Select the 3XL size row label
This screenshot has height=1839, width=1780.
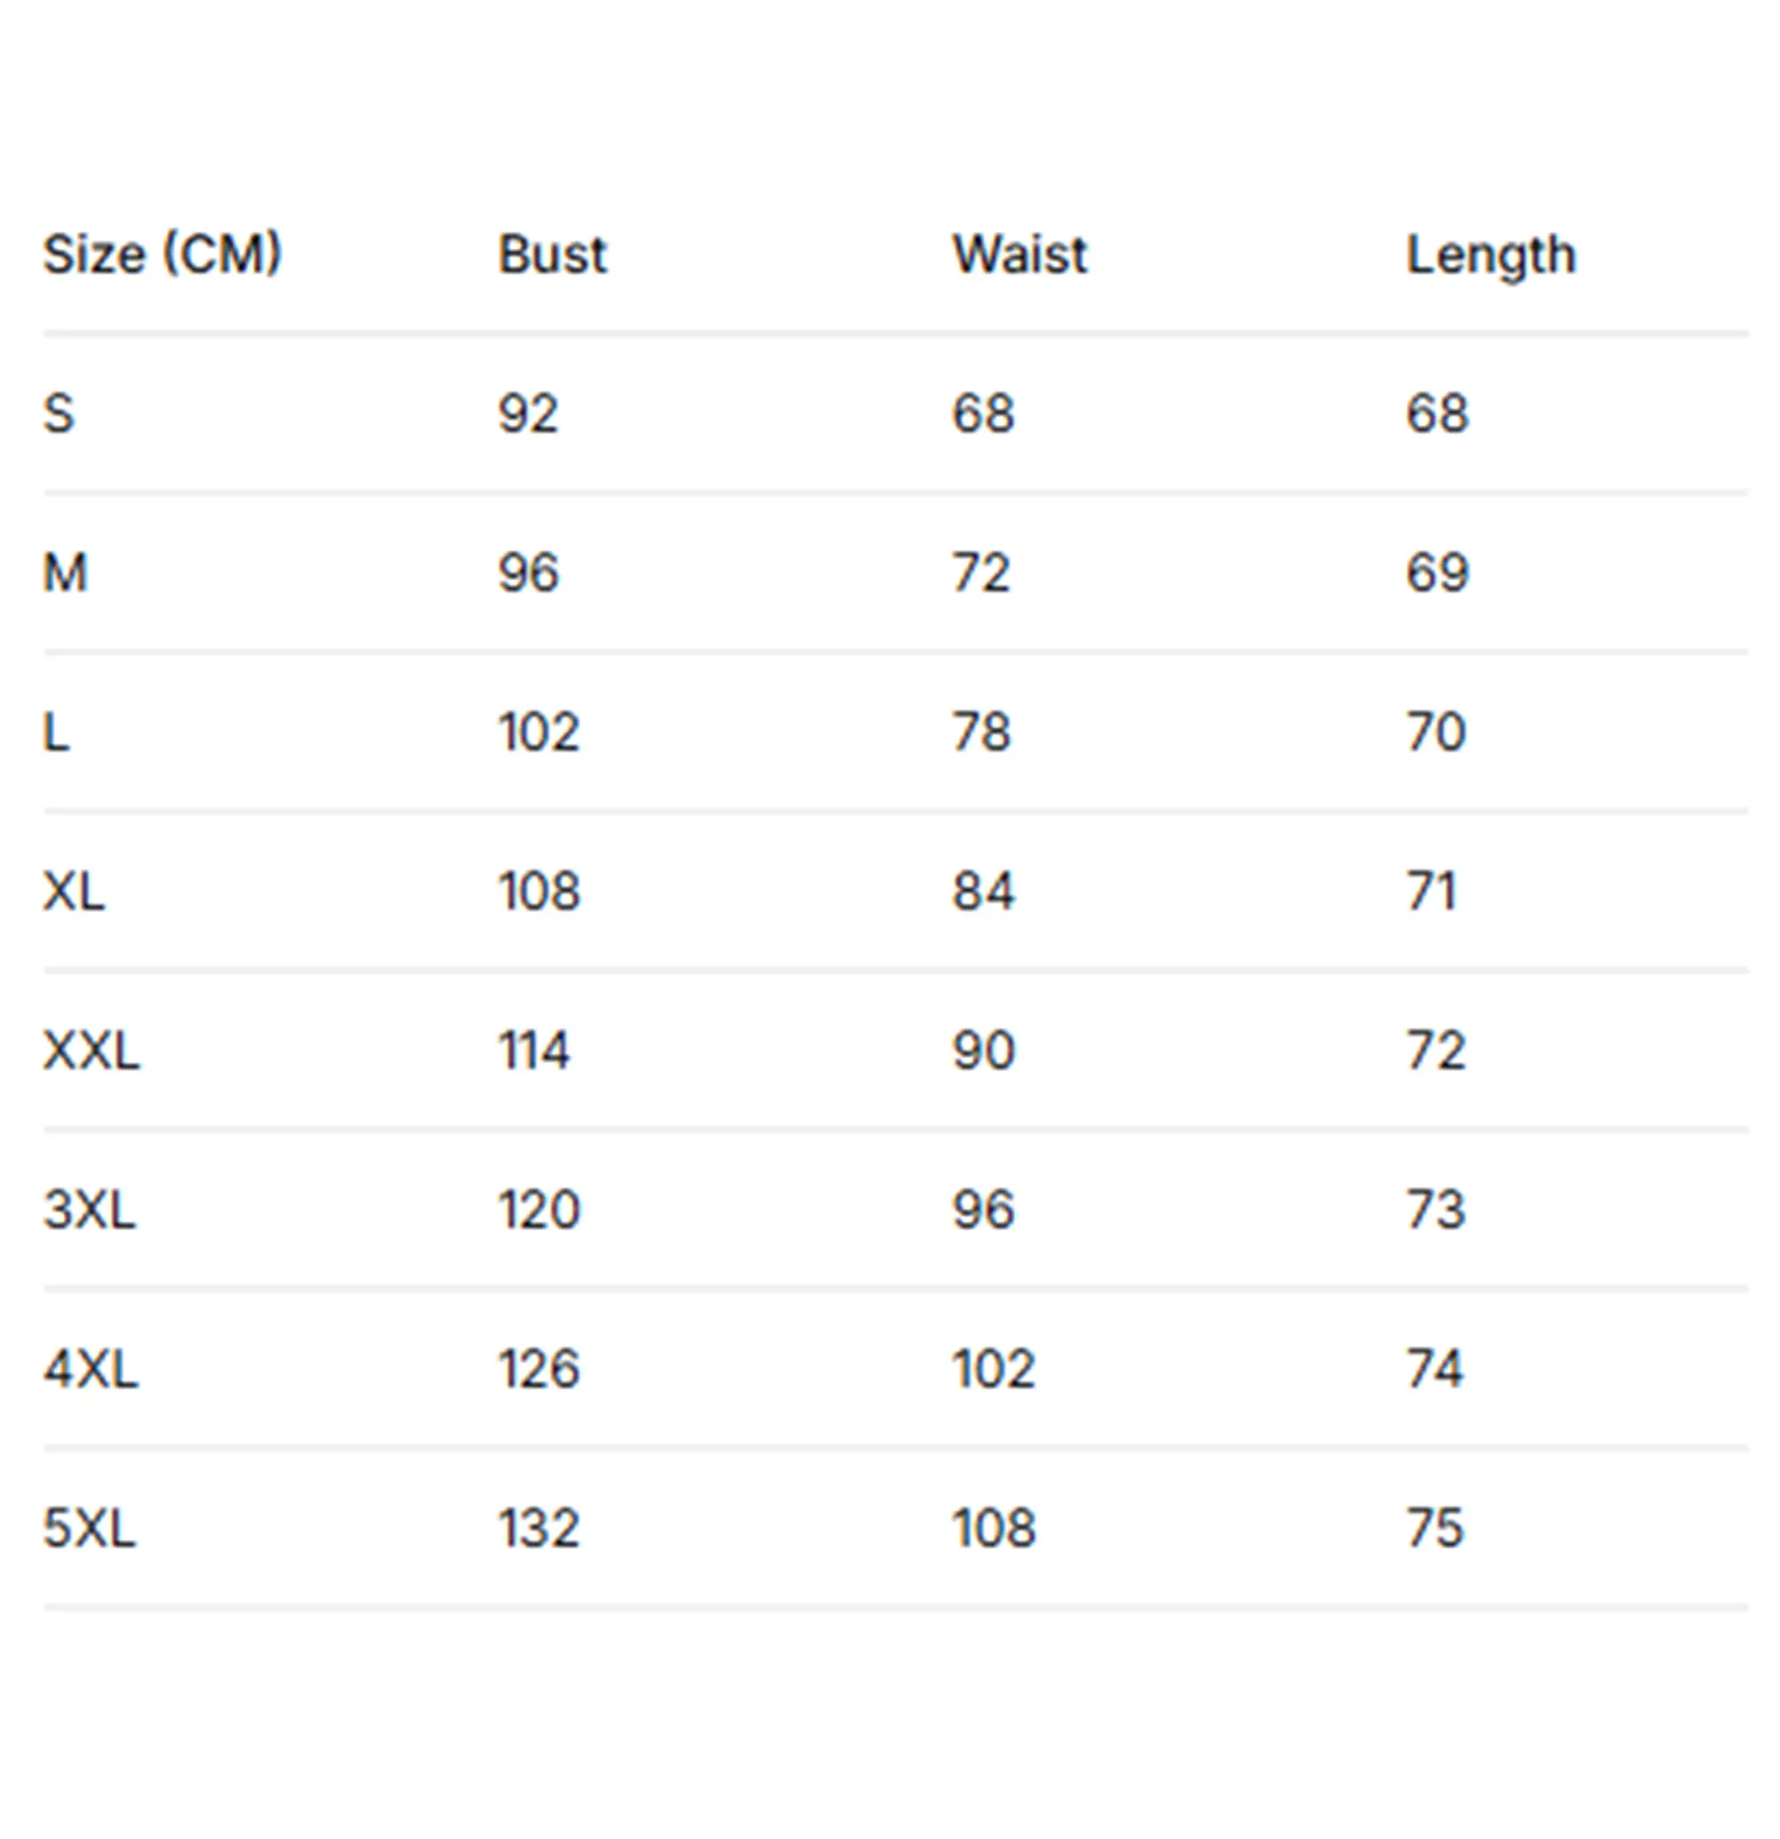point(89,1210)
